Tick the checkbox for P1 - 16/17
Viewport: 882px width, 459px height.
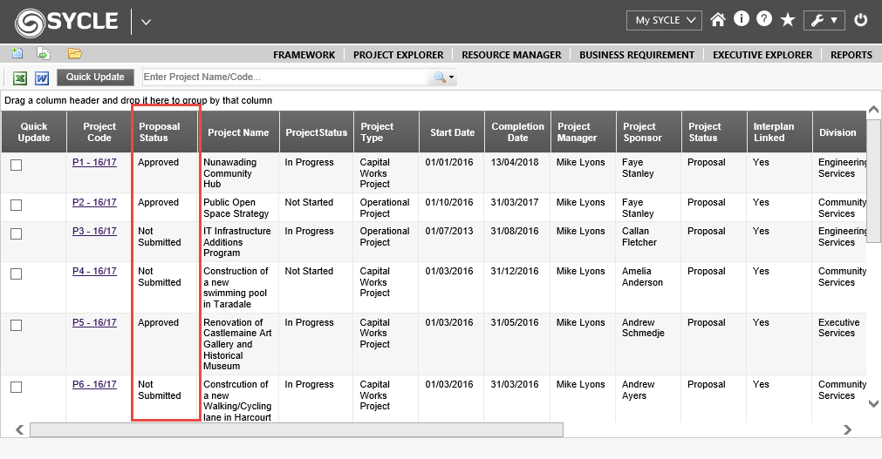click(x=17, y=165)
